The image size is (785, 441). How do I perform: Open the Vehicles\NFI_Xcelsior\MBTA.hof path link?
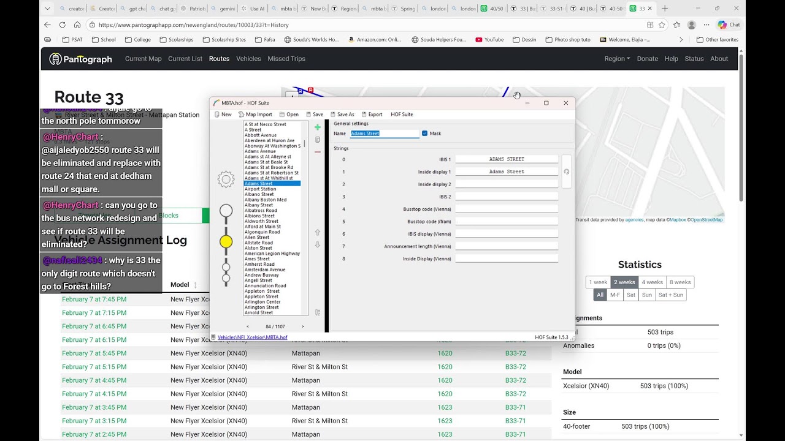(252, 337)
